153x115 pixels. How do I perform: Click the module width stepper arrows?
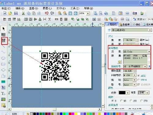[x=135, y=71]
